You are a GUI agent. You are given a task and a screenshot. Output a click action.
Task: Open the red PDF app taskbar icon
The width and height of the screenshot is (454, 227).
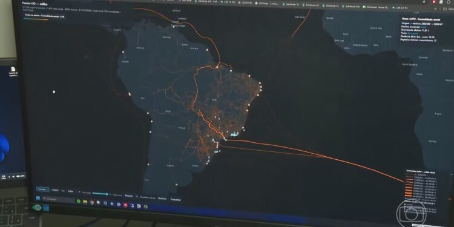(125, 205)
